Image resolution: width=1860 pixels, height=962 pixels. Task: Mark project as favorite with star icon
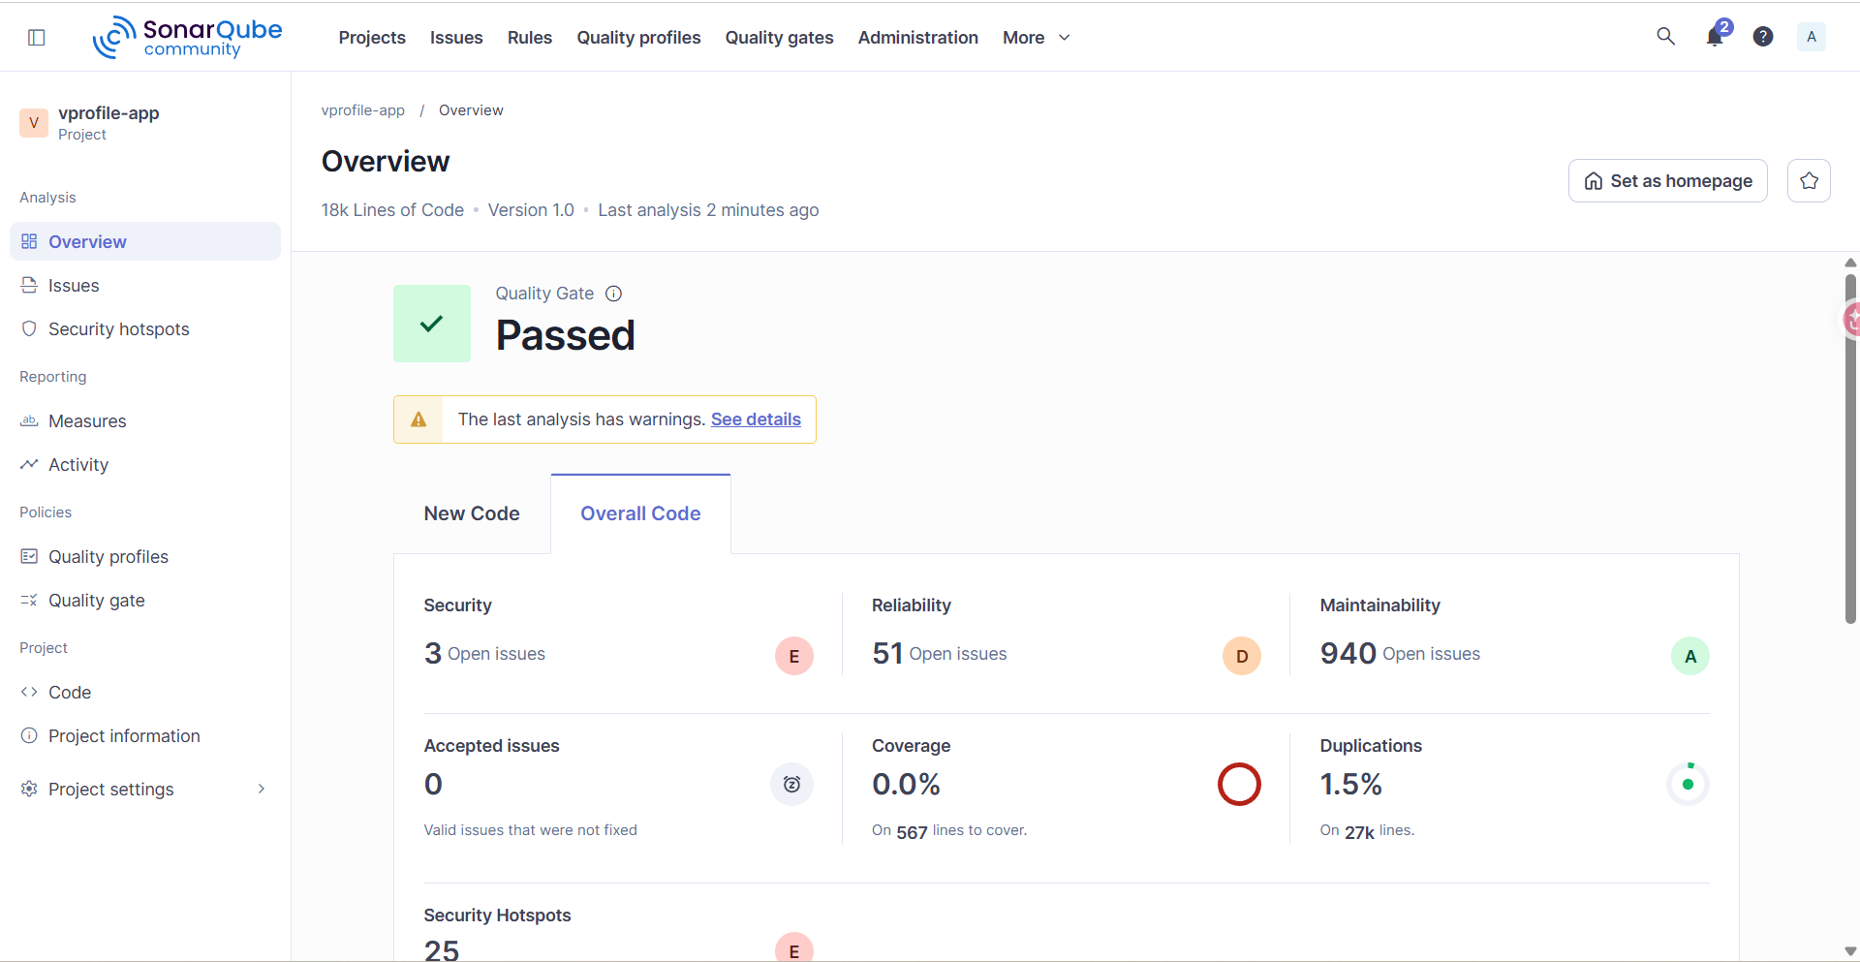(1809, 181)
